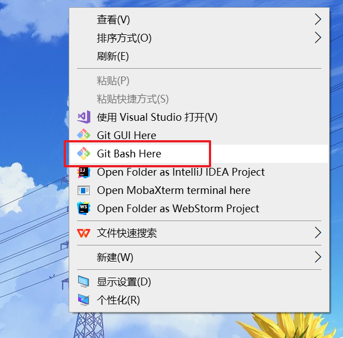Click the Git GUI Here icon

84,135
